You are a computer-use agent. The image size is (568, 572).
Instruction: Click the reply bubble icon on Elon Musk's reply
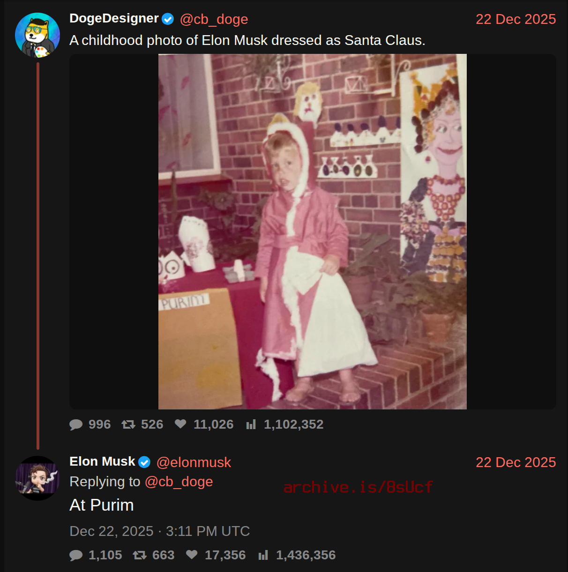(x=76, y=555)
